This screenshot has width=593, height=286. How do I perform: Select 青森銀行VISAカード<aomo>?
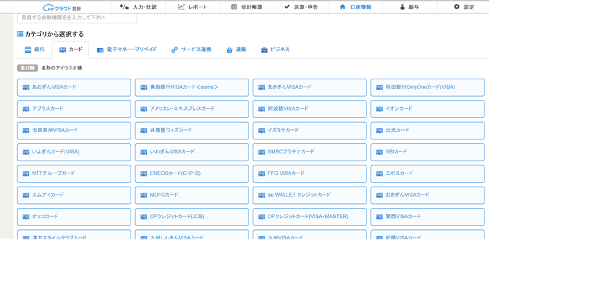[192, 87]
